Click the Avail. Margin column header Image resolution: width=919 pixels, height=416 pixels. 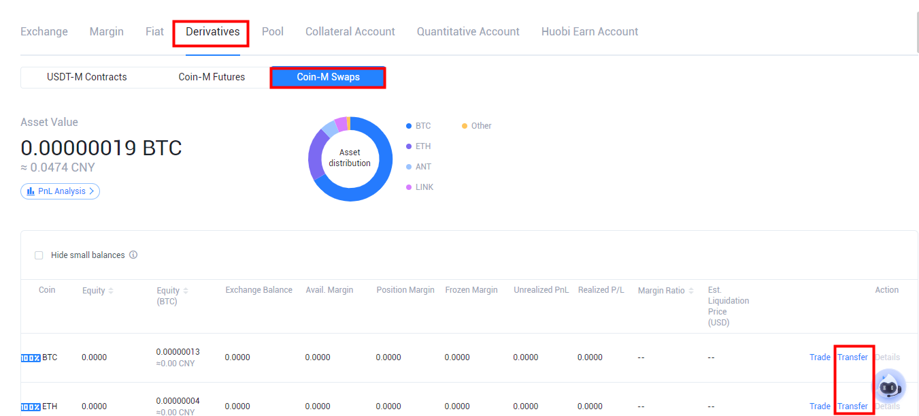pyautogui.click(x=329, y=290)
